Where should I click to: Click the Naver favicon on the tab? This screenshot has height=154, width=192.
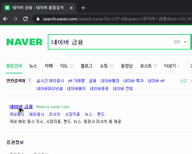tap(7, 8)
